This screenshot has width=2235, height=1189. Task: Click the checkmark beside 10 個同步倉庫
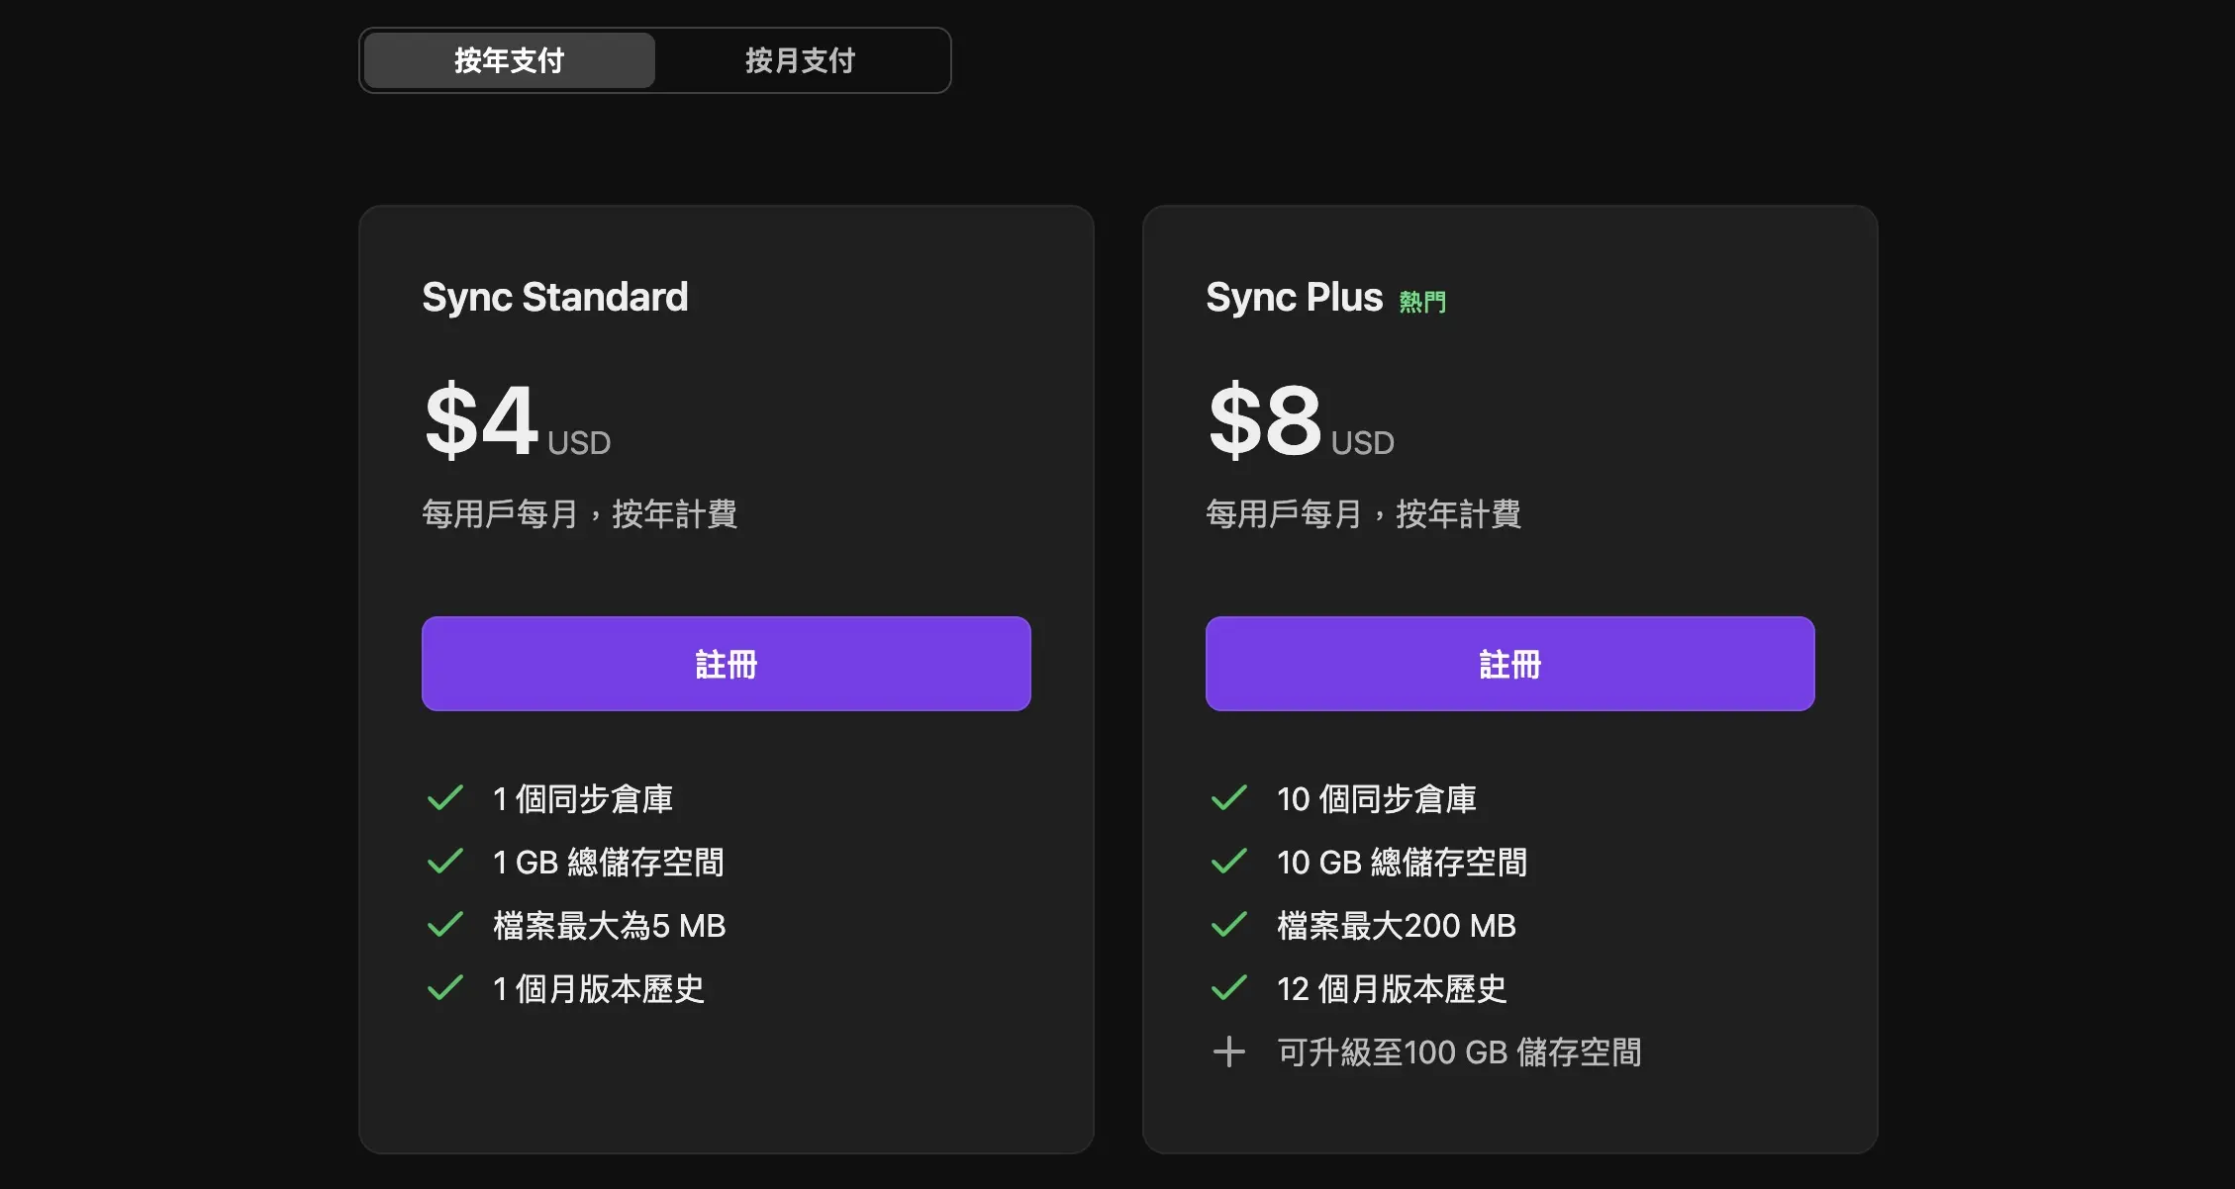click(1229, 797)
